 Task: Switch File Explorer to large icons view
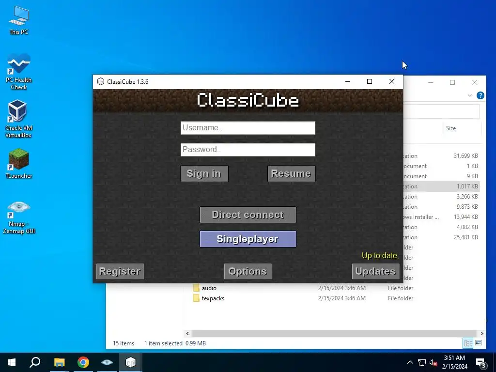(479, 343)
